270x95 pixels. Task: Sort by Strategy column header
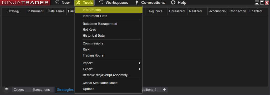point(14,11)
